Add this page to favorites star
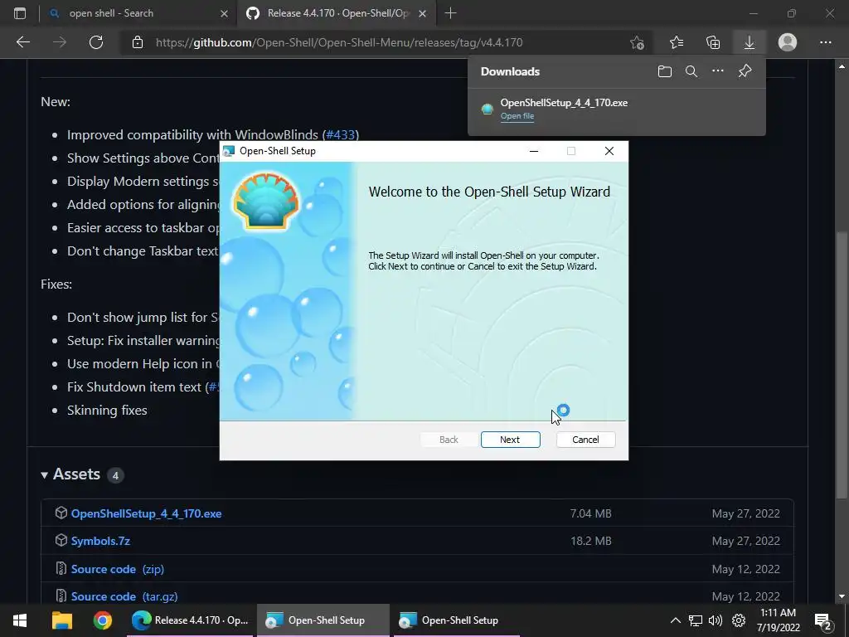849x637 pixels. tap(638, 42)
